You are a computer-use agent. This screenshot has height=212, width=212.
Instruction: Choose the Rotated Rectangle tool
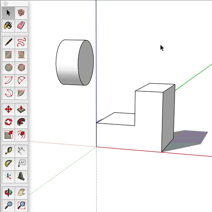(21, 55)
